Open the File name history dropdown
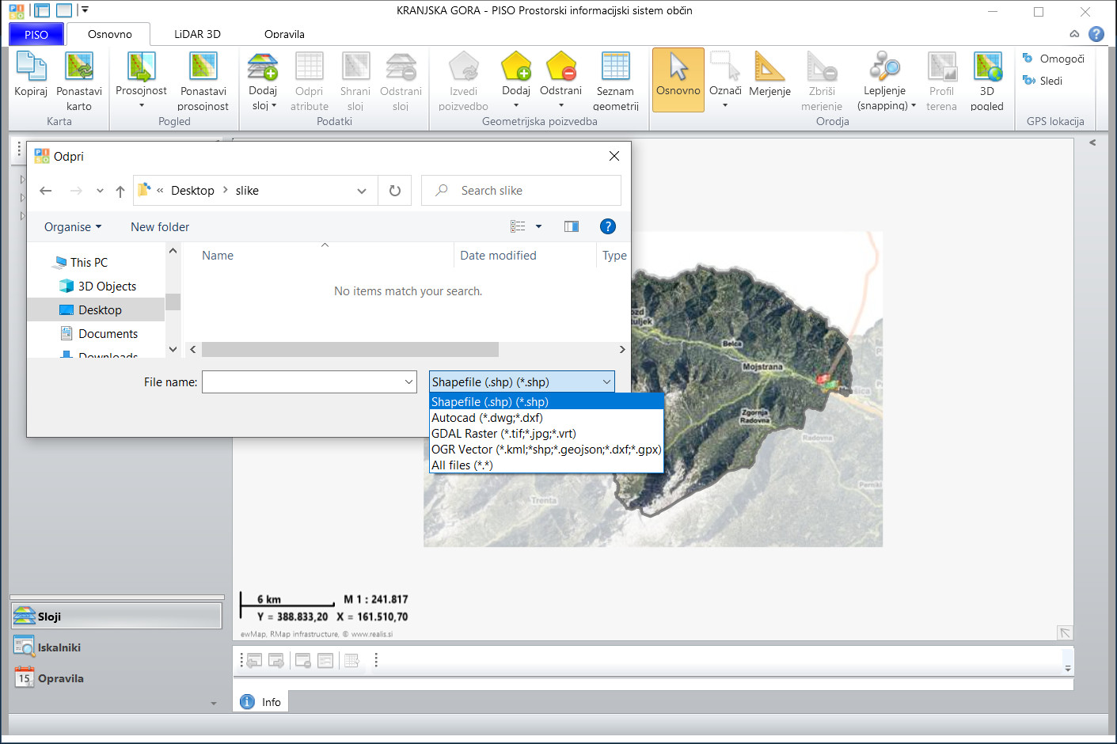1117x744 pixels. [408, 381]
